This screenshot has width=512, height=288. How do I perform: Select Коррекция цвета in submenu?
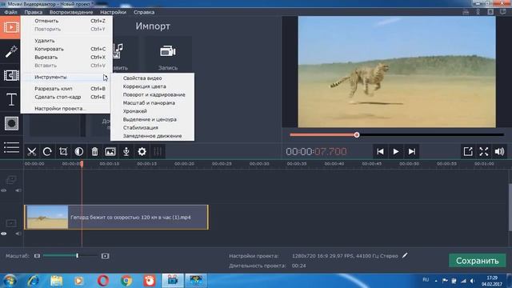[153, 86]
